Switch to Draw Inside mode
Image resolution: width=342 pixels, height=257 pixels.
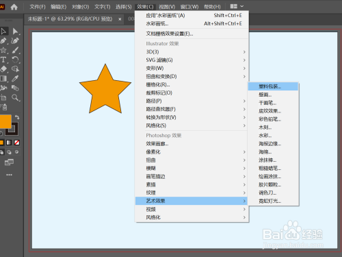(x=17, y=152)
